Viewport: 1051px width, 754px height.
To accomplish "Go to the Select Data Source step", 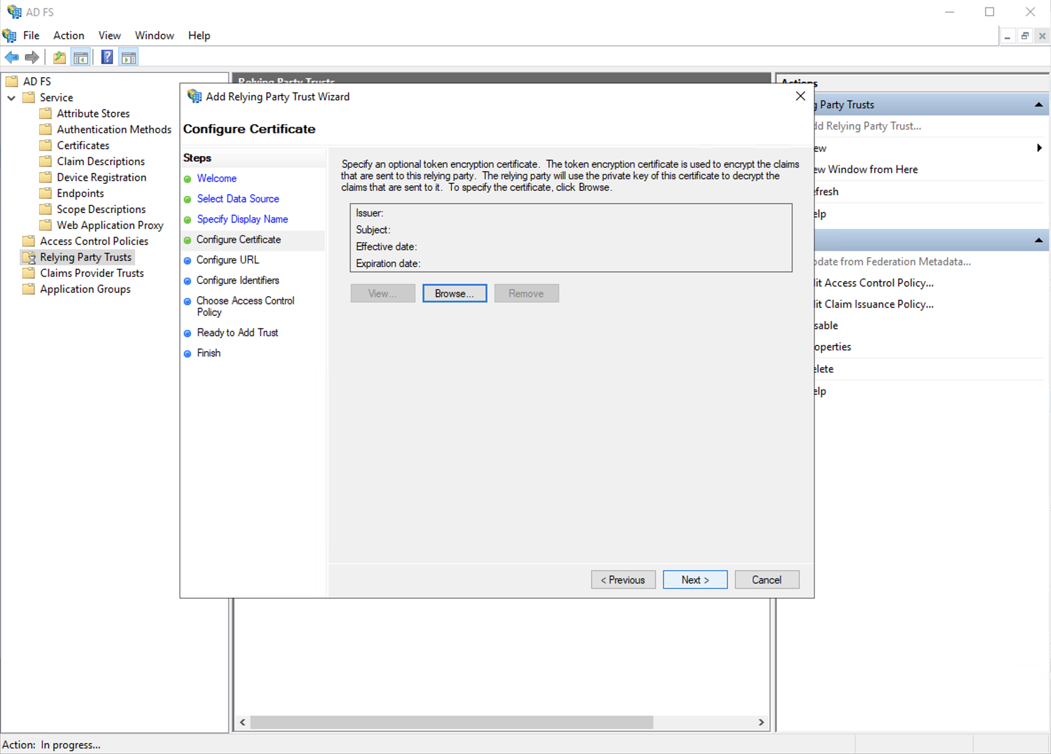I will point(238,199).
